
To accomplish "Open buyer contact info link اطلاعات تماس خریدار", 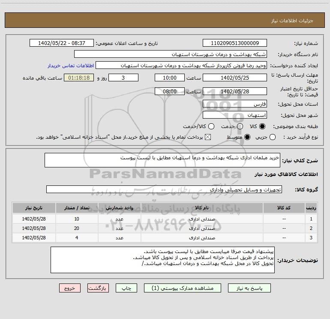I will [71, 66].
